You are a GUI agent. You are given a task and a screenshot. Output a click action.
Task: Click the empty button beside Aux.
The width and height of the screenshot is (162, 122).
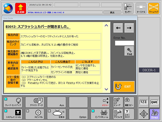(x=78, y=102)
